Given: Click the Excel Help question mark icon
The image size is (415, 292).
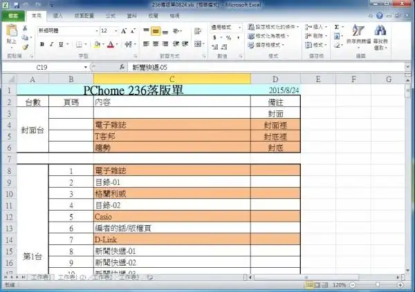Looking at the screenshot, I should tap(380, 16).
